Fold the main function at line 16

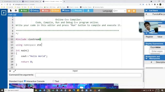pyautogui.click(x=14, y=53)
